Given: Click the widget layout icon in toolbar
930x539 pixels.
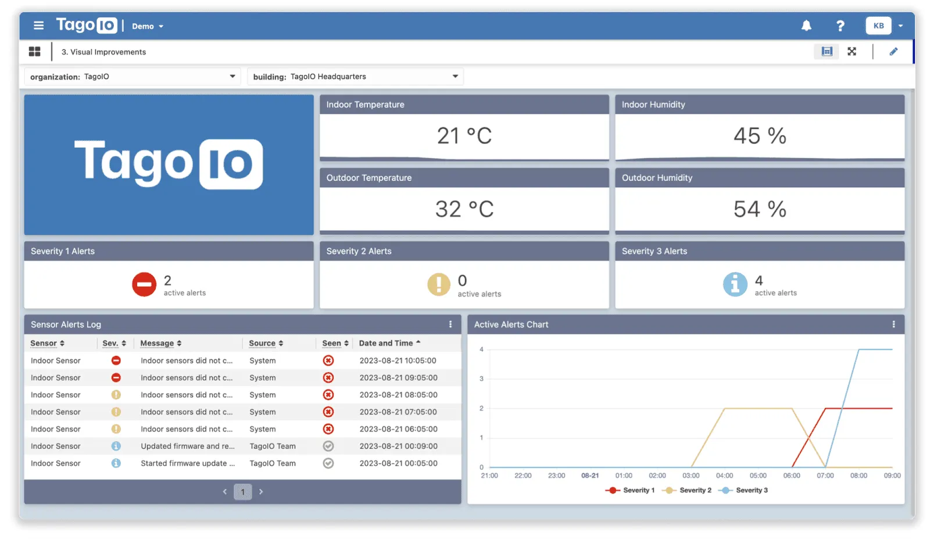Looking at the screenshot, I should [x=826, y=51].
